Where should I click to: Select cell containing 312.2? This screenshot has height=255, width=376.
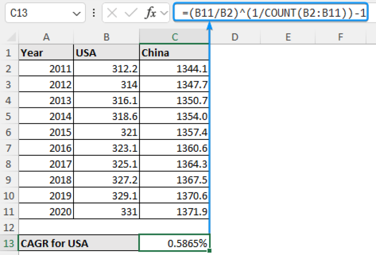(106, 69)
